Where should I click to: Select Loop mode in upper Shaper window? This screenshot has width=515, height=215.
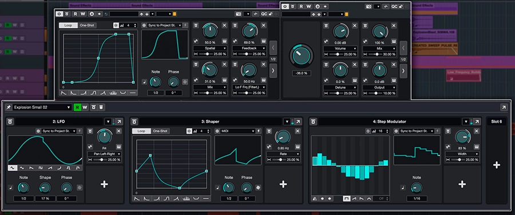[68, 25]
